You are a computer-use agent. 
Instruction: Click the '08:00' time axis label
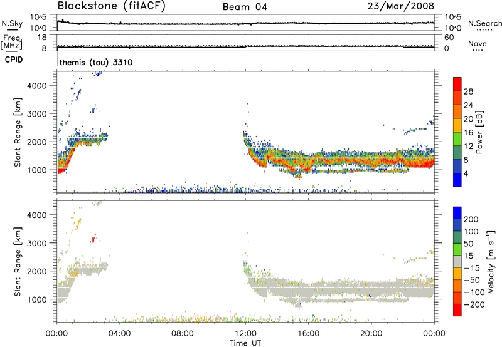coord(183,334)
